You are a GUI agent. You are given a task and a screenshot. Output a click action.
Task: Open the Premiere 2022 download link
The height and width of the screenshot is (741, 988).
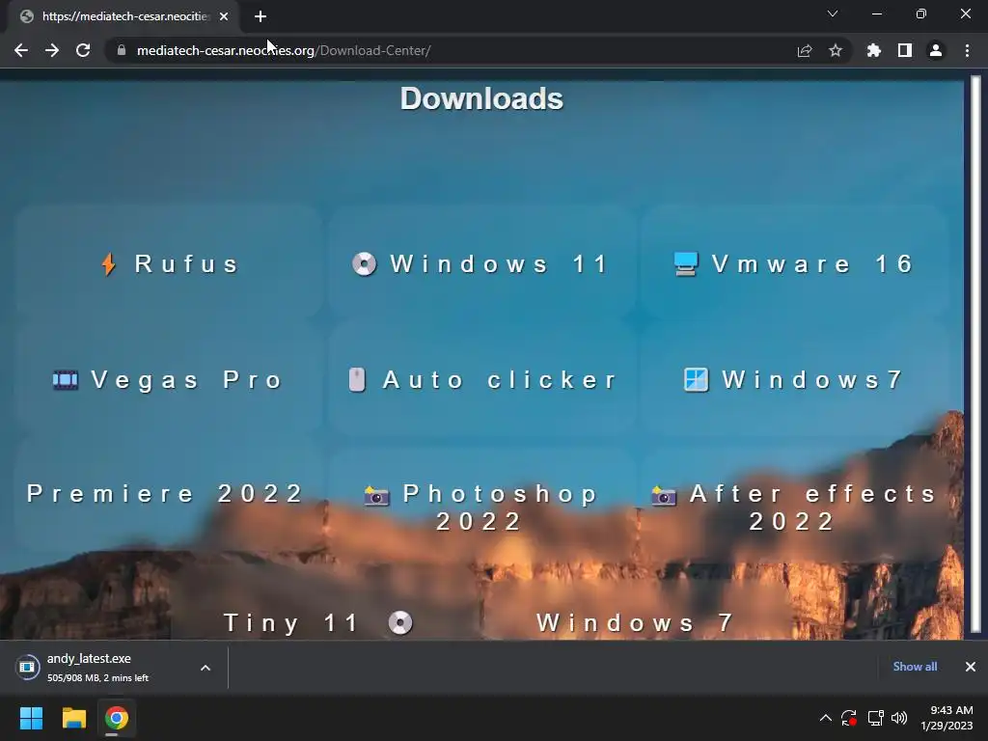165,493
